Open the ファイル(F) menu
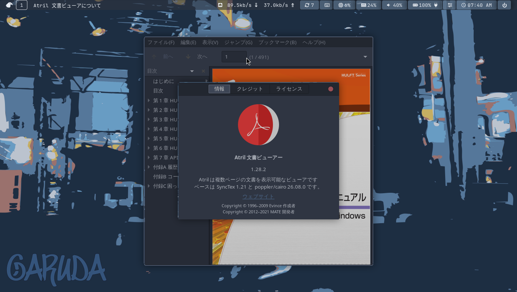Viewport: 517px width, 292px height. pyautogui.click(x=161, y=42)
